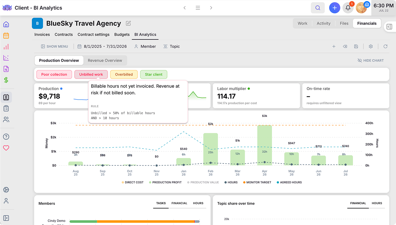Image resolution: width=396 pixels, height=225 pixels.
Task: Collapse the left sidebar panel
Action: (x=6, y=218)
